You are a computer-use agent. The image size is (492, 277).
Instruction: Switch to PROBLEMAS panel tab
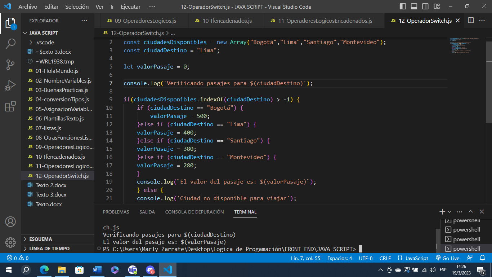click(x=116, y=212)
